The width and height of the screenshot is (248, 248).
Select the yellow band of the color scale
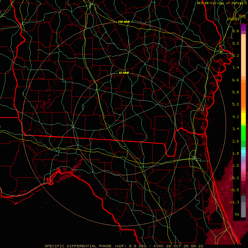click(243, 118)
